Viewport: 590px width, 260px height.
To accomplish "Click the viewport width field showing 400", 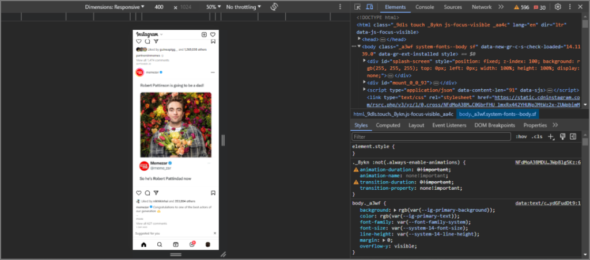I will pos(159,7).
